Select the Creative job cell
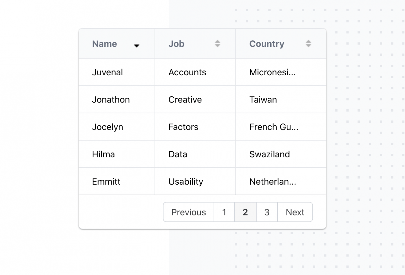 (x=185, y=100)
